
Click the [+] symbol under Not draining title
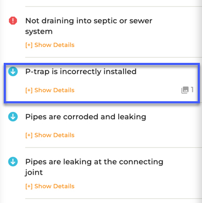tap(29, 45)
